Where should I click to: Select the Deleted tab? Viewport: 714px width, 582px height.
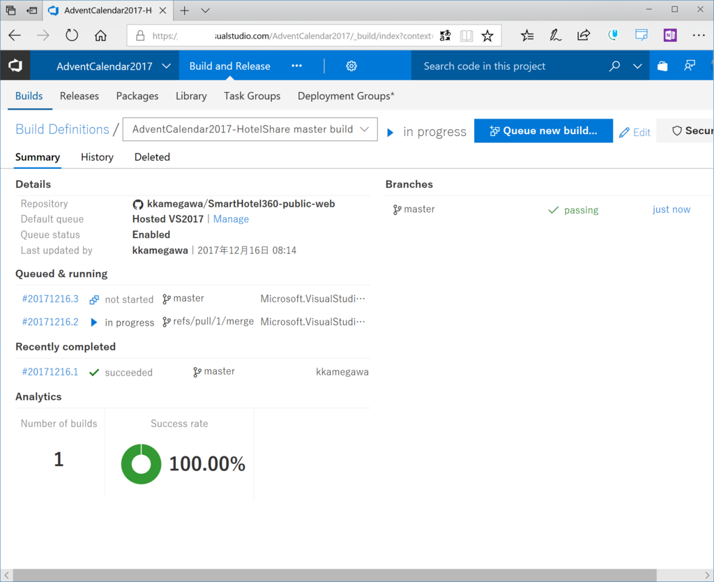coord(152,157)
